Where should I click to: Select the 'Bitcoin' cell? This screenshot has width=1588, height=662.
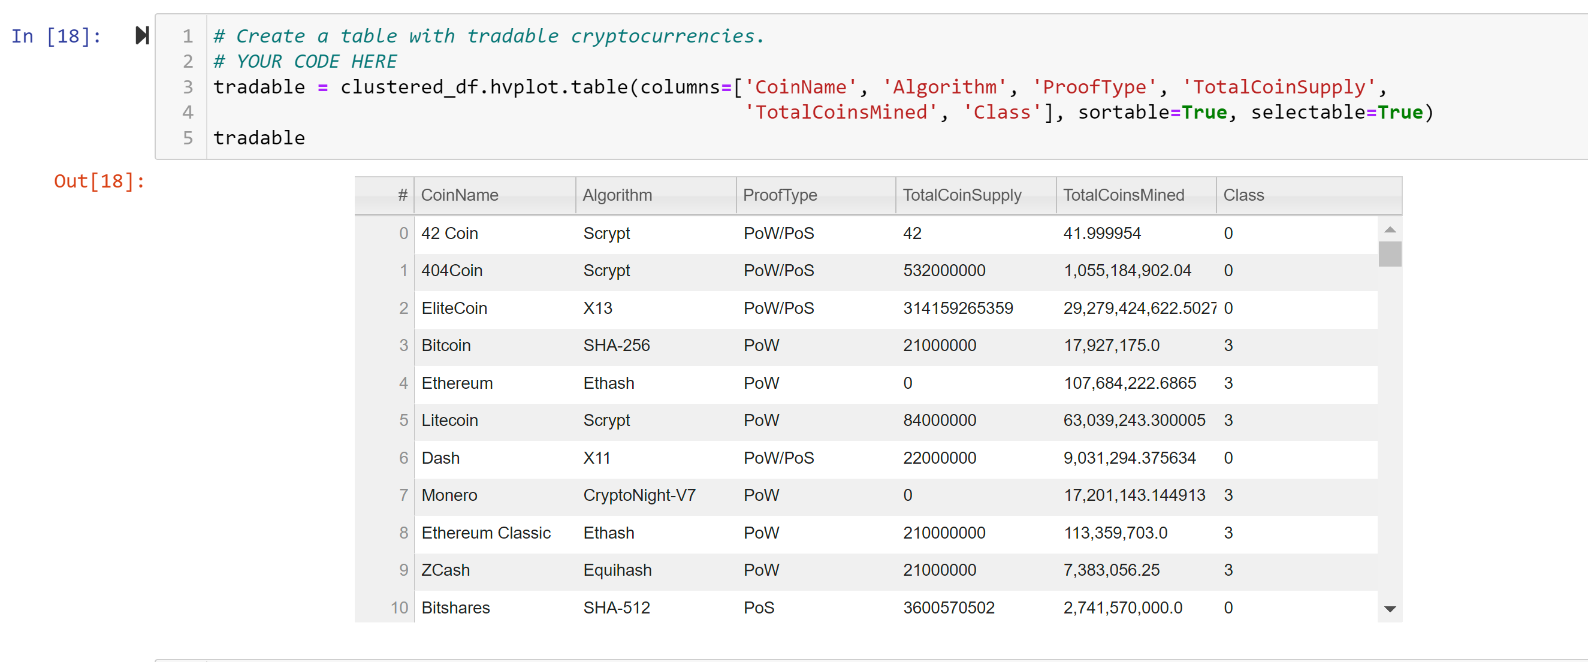click(x=496, y=346)
